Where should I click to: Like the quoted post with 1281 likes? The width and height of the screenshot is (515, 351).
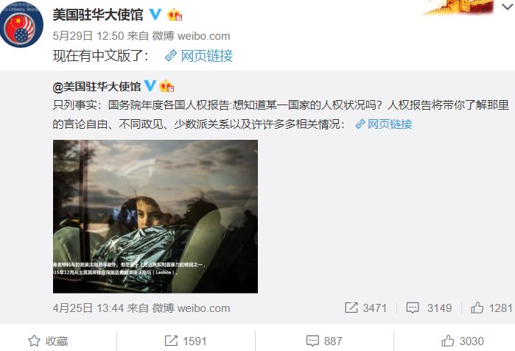click(491, 308)
